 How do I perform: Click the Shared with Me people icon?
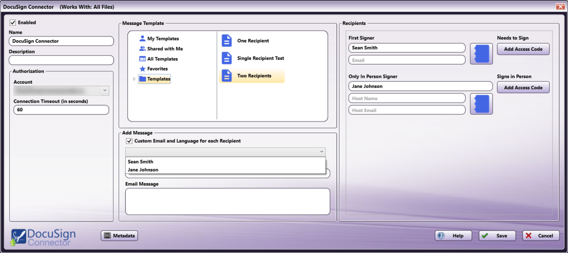click(x=142, y=49)
